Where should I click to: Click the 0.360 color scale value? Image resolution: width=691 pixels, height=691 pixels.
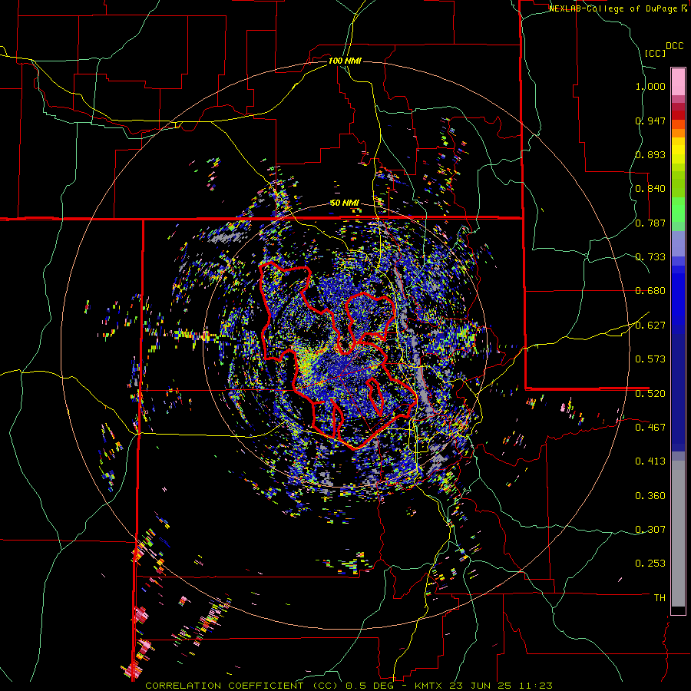coord(650,496)
